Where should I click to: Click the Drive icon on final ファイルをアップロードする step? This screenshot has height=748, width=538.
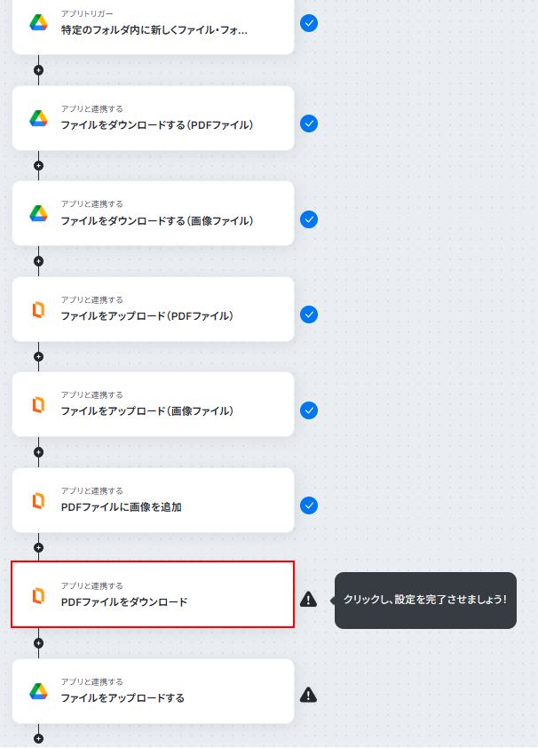[38, 691]
